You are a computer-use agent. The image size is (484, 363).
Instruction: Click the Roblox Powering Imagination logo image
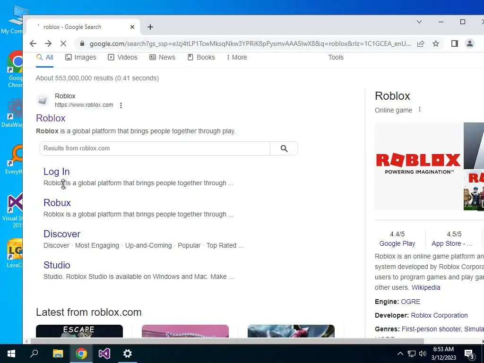tap(419, 166)
